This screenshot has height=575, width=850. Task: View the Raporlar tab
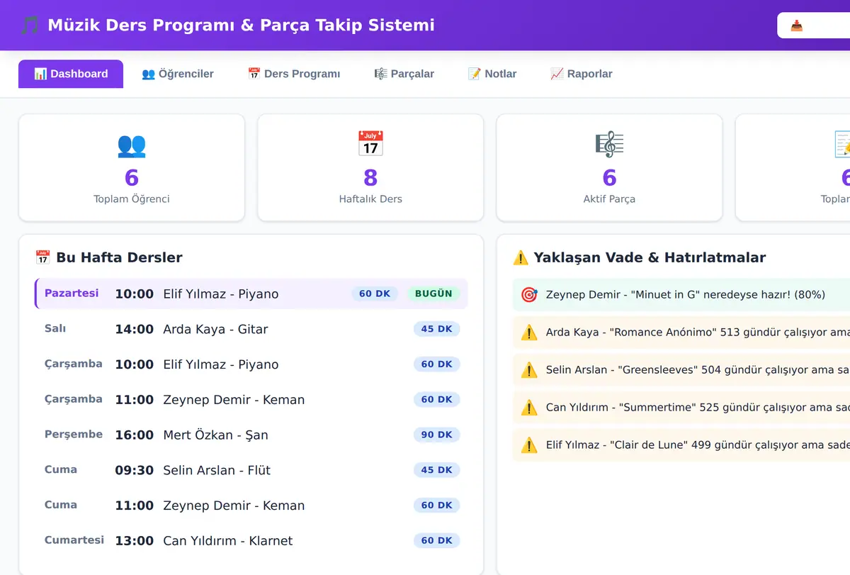tap(582, 74)
